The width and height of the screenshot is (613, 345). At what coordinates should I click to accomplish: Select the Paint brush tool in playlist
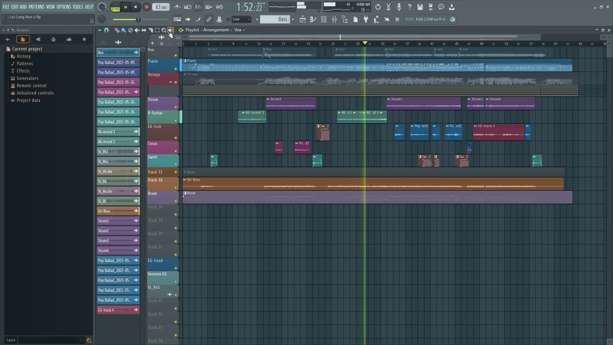[x=123, y=30]
